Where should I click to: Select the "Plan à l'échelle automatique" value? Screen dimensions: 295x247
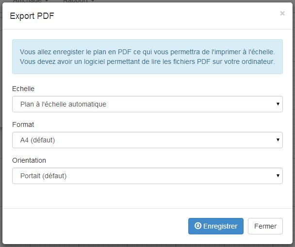click(x=63, y=104)
